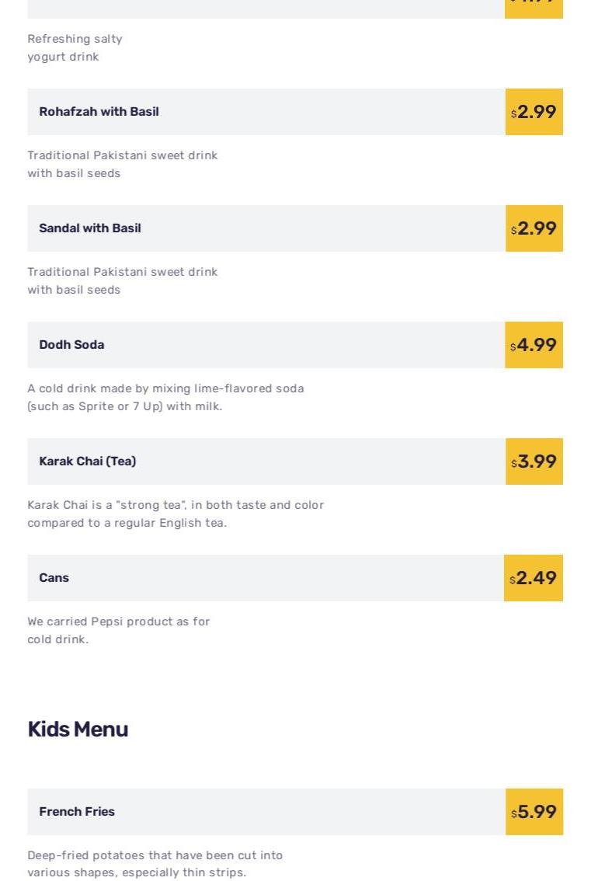
Task: Choose the Karak Chai (Tea) item title
Action: point(87,461)
